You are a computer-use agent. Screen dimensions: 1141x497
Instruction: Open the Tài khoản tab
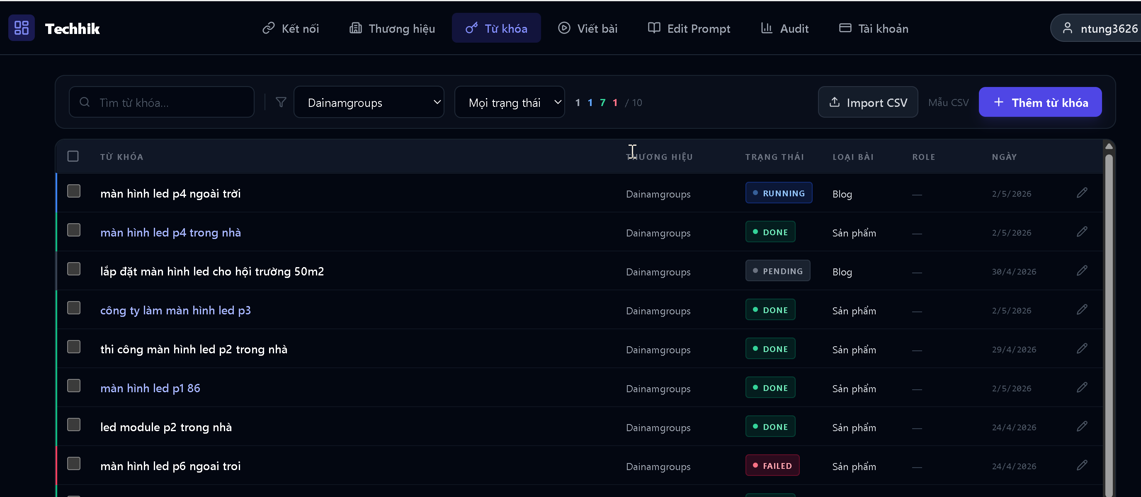(x=874, y=28)
